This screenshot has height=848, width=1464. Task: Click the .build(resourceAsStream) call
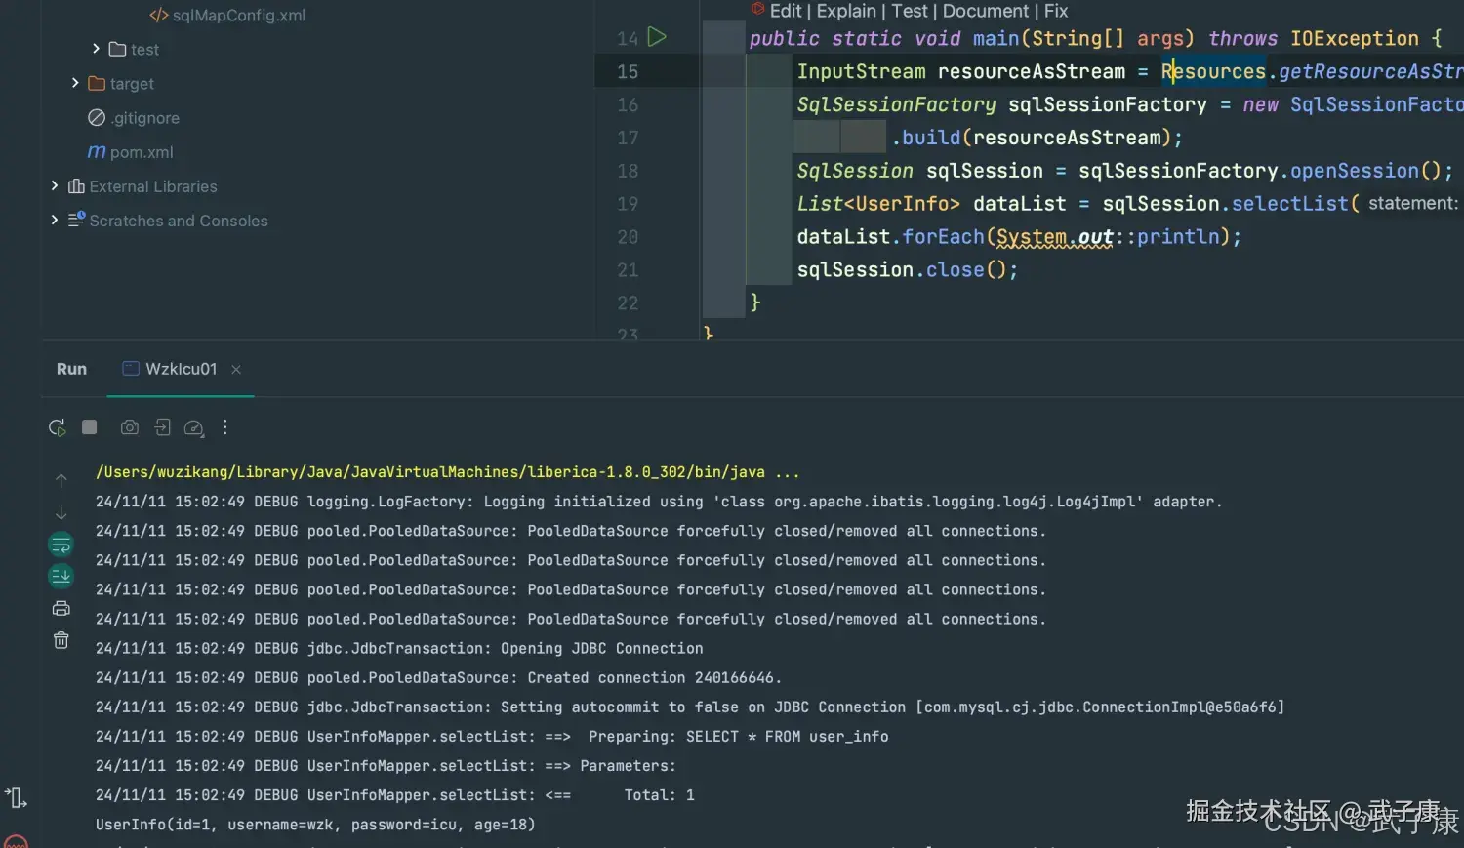tap(1037, 138)
